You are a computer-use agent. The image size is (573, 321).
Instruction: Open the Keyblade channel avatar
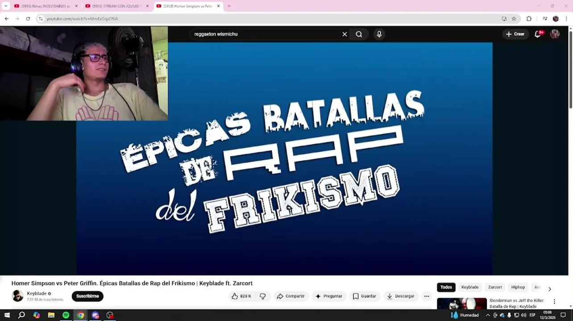tap(17, 296)
